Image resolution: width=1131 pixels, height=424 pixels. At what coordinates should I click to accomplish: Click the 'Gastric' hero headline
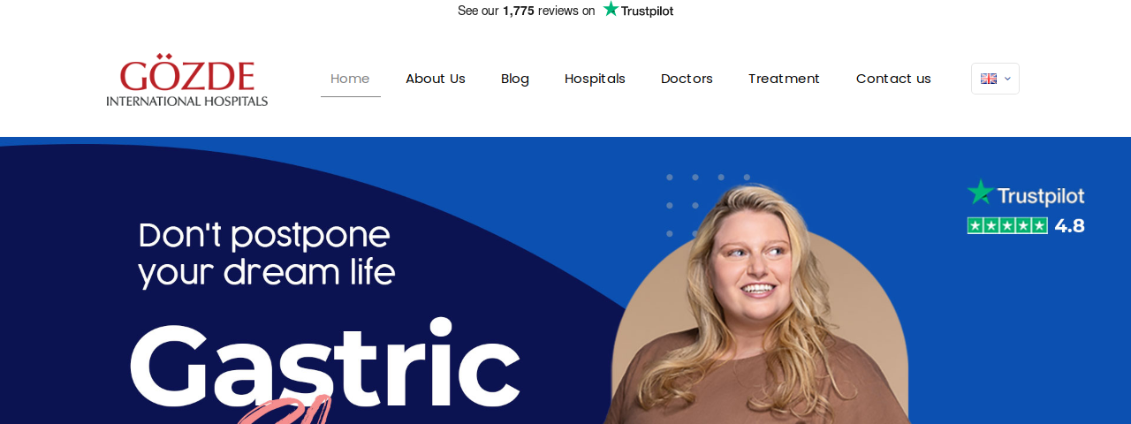[x=325, y=366]
